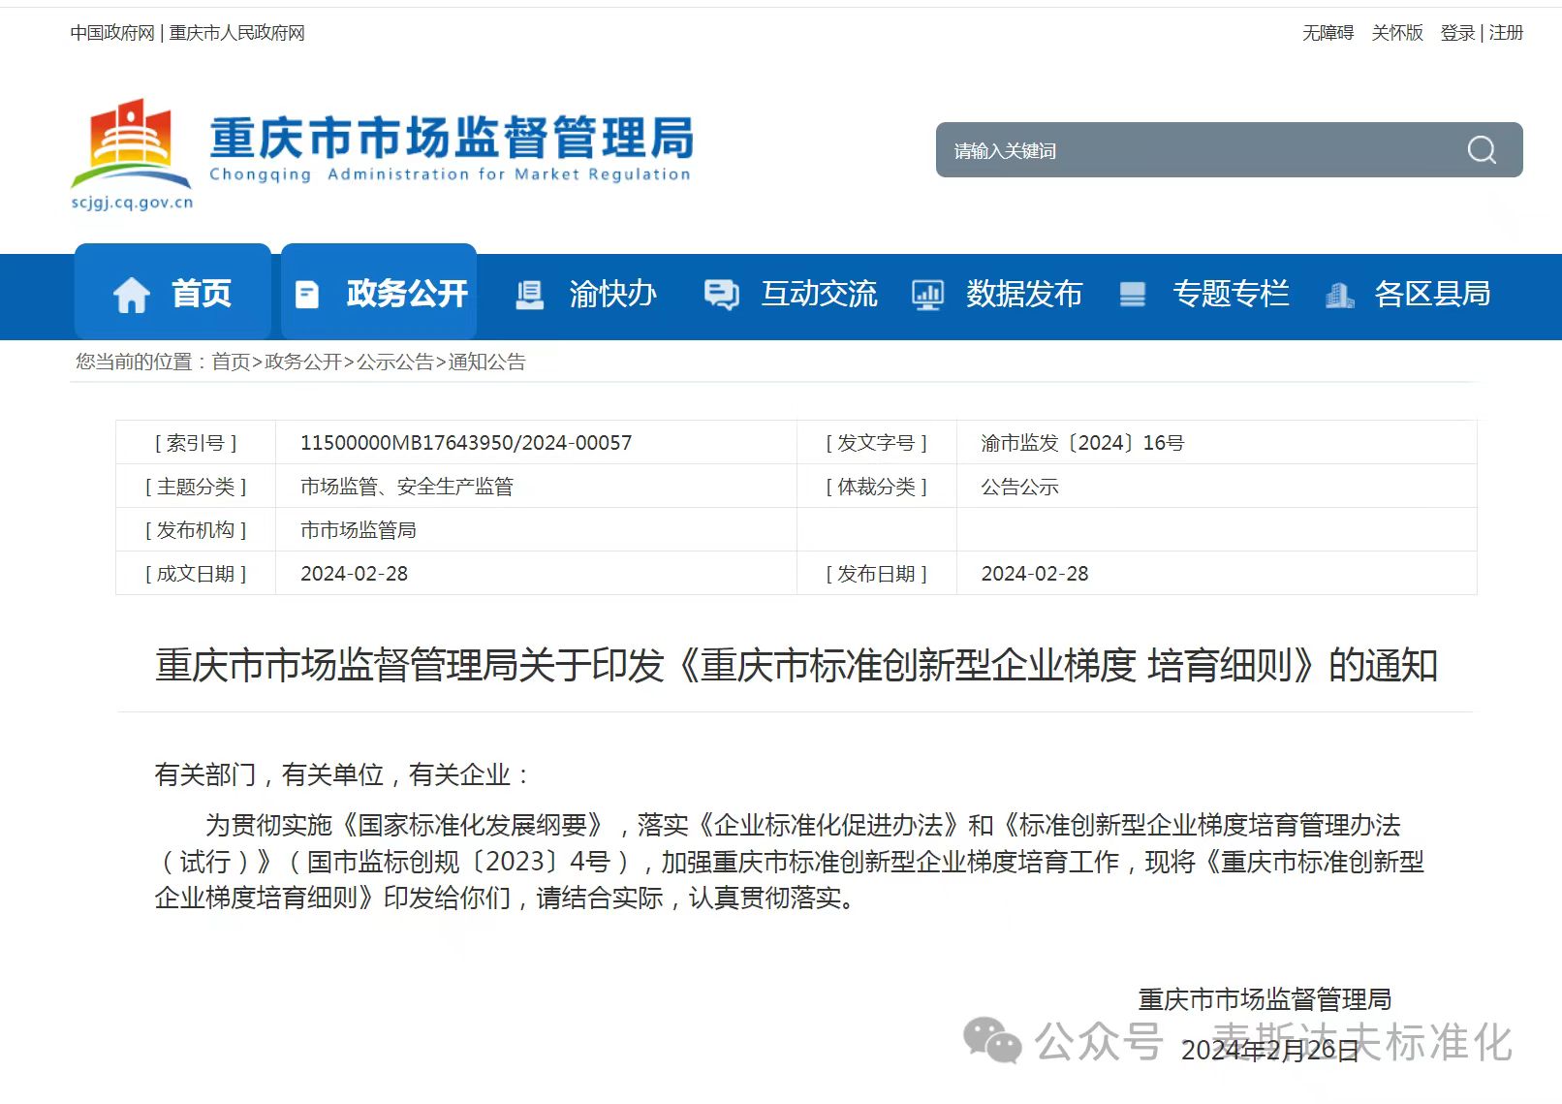Click the home icon beside 首页
Image resolution: width=1562 pixels, height=1104 pixels.
coord(132,295)
